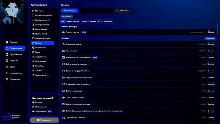
Task: Click the Твики grid icon
Action: [33, 52]
